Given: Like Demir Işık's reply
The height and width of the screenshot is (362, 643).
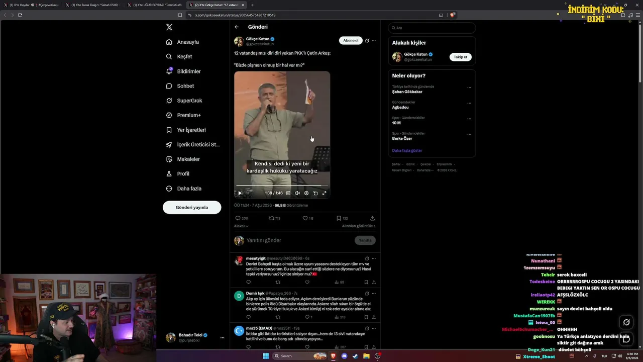Looking at the screenshot, I should [307, 317].
